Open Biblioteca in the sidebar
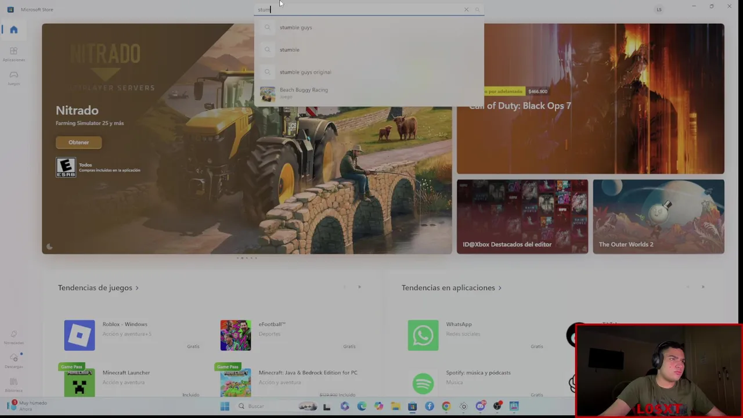 coord(13,385)
